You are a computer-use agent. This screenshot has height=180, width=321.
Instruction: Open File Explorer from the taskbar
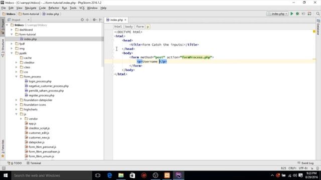(x=121, y=175)
